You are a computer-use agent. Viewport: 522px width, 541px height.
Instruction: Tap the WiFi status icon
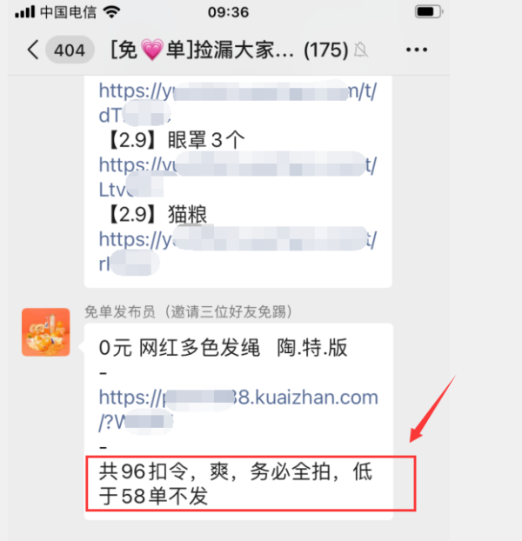tap(111, 12)
